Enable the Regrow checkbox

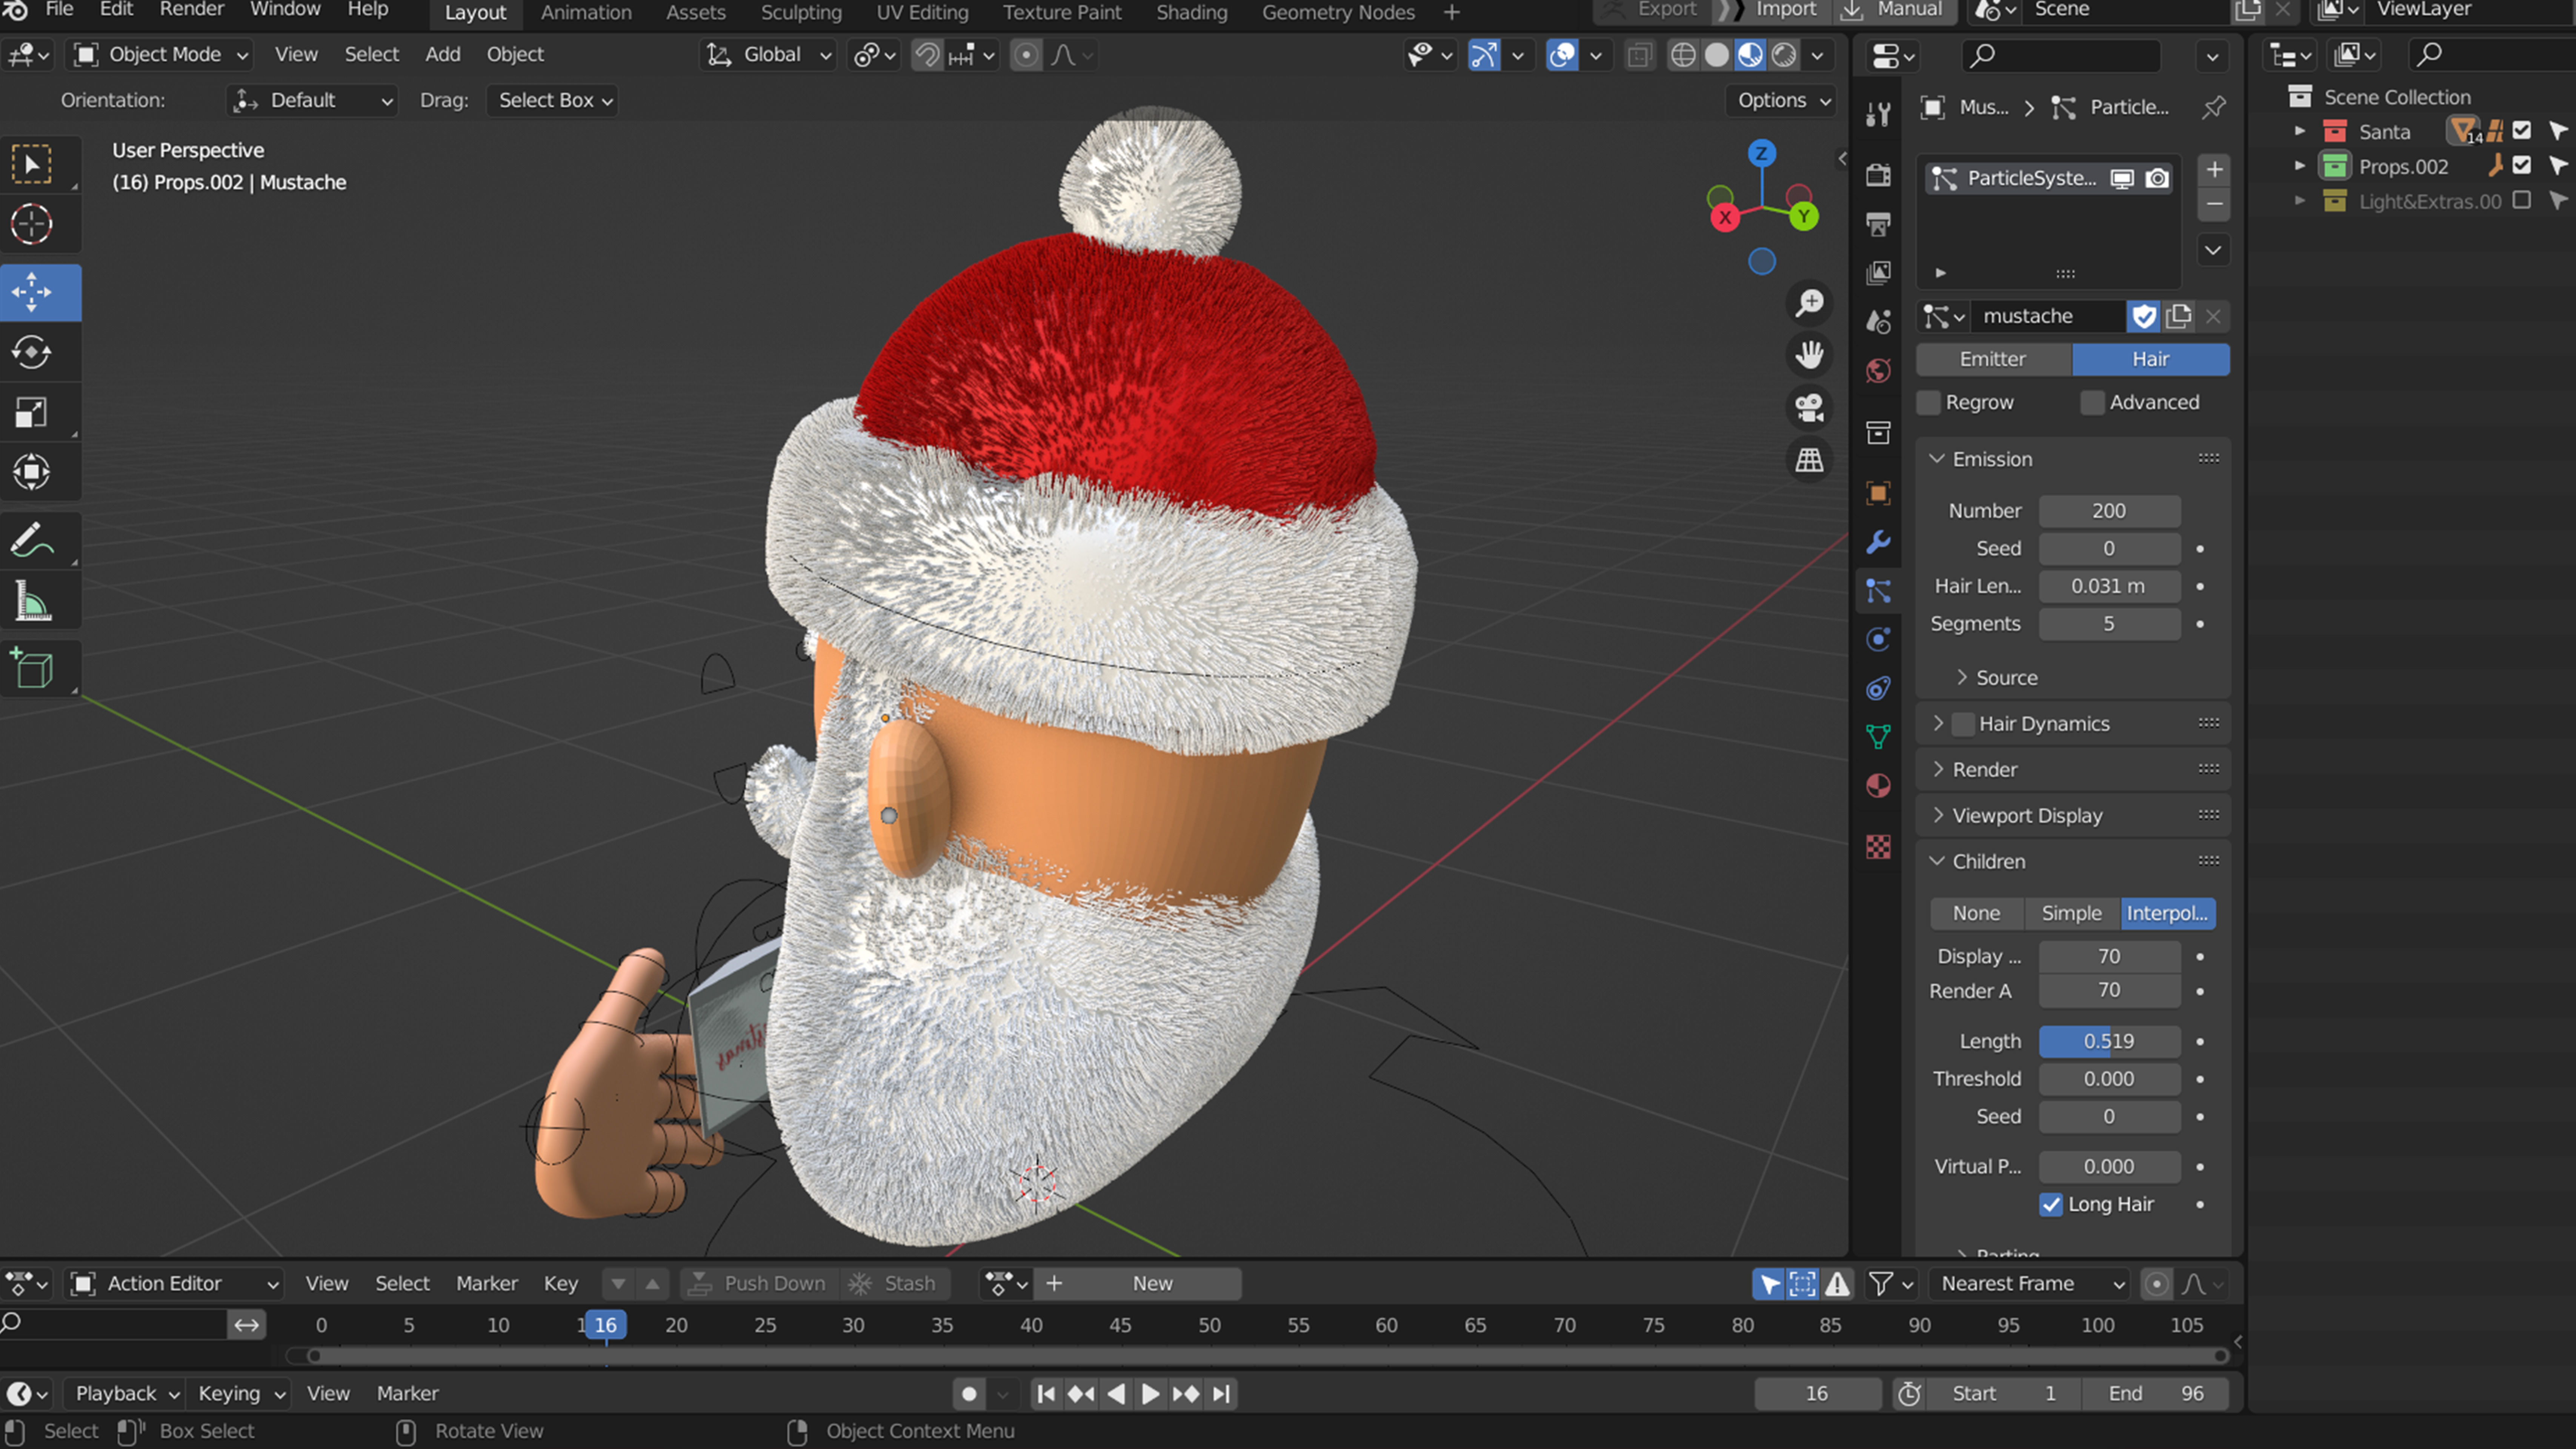coord(1929,403)
